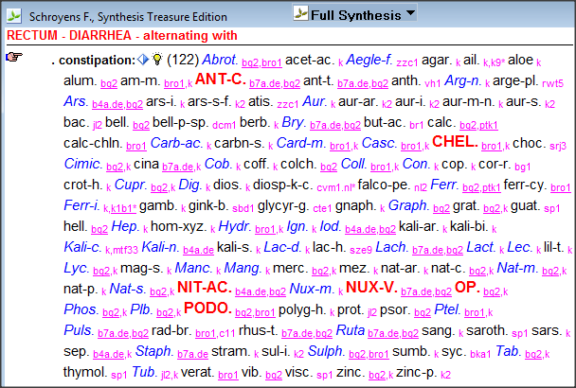The height and width of the screenshot is (388, 576).
Task: Click the sbd1 source after gink-b.
Action: [243, 208]
